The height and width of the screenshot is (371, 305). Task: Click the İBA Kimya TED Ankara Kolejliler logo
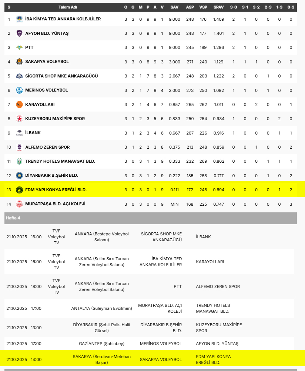(x=19, y=19)
